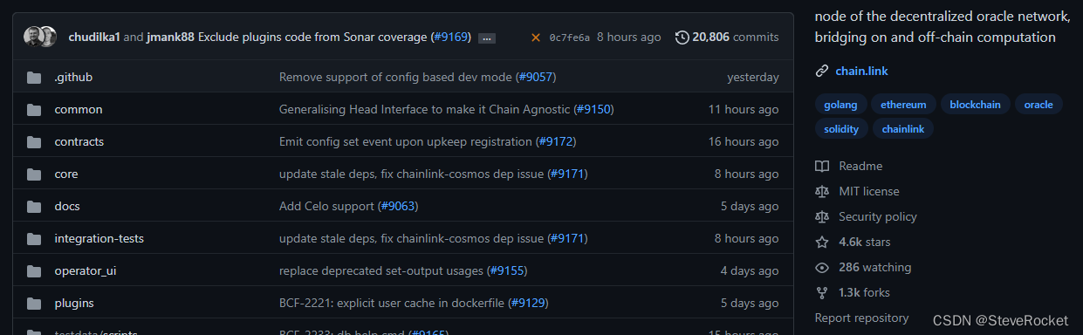
Task: Open the operator_ui folder
Action: tap(86, 270)
